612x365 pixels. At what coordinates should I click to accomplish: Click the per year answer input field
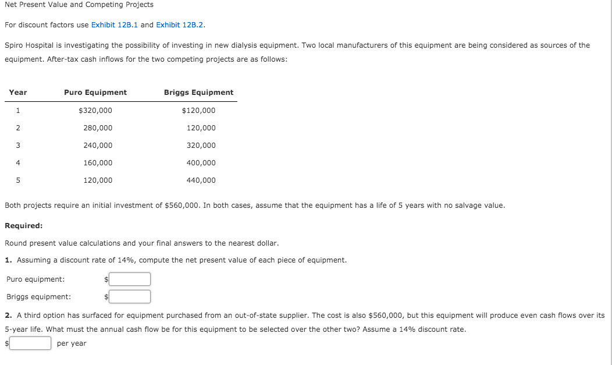pyautogui.click(x=29, y=343)
